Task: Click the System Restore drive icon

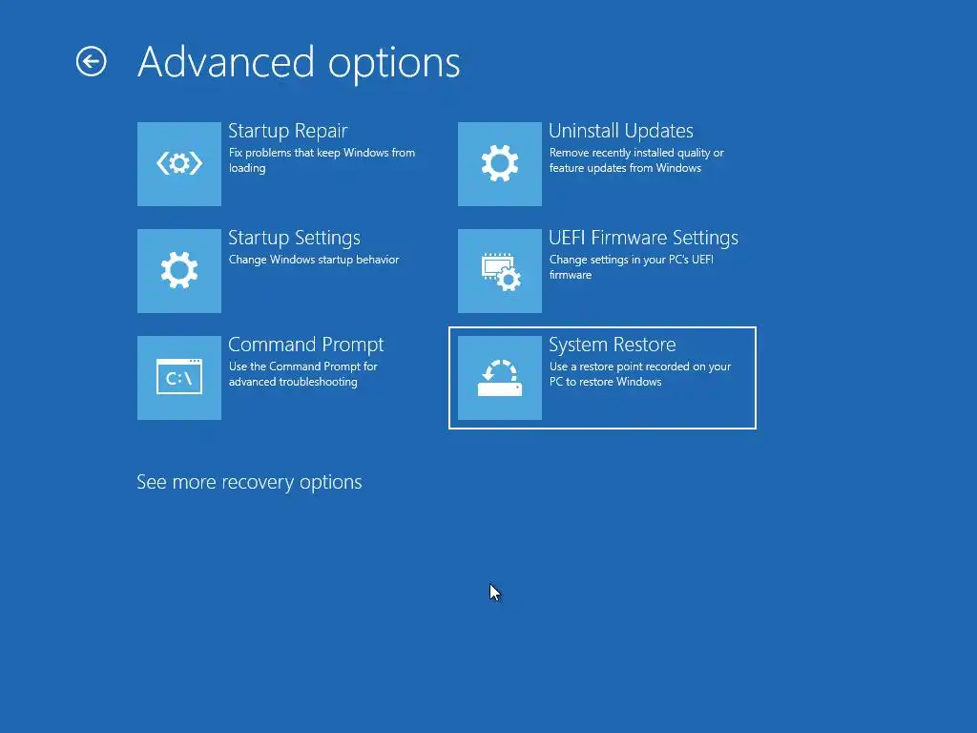Action: pyautogui.click(x=500, y=378)
